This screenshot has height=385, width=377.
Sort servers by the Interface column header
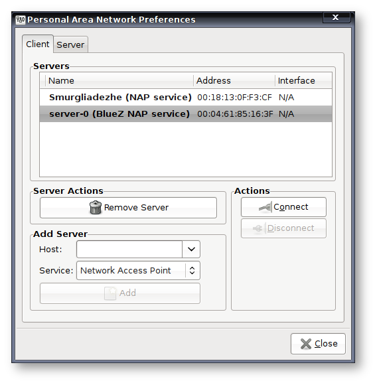pyautogui.click(x=303, y=80)
